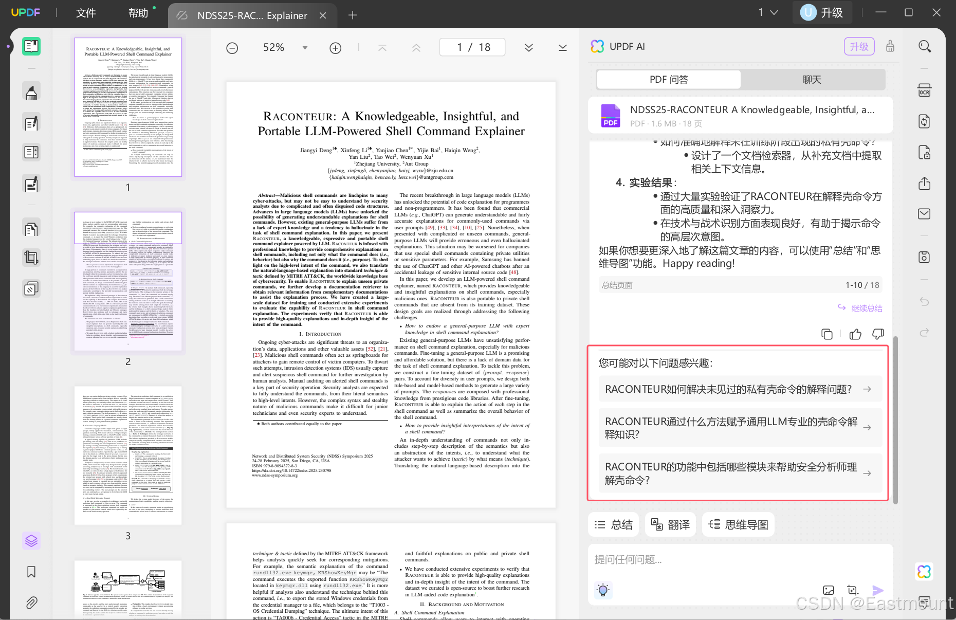Image resolution: width=956 pixels, height=620 pixels.
Task: Open the convert PDF tool icon
Action: point(925,121)
